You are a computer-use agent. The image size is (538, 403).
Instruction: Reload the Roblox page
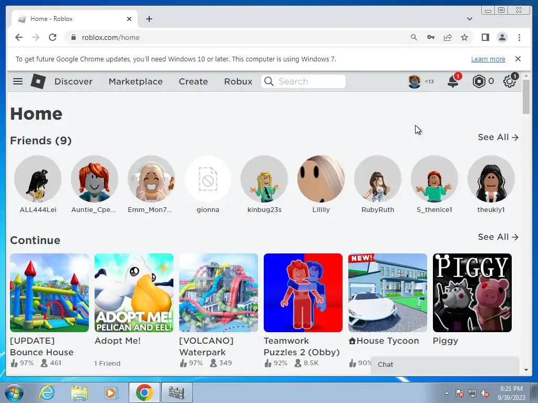[x=53, y=37]
